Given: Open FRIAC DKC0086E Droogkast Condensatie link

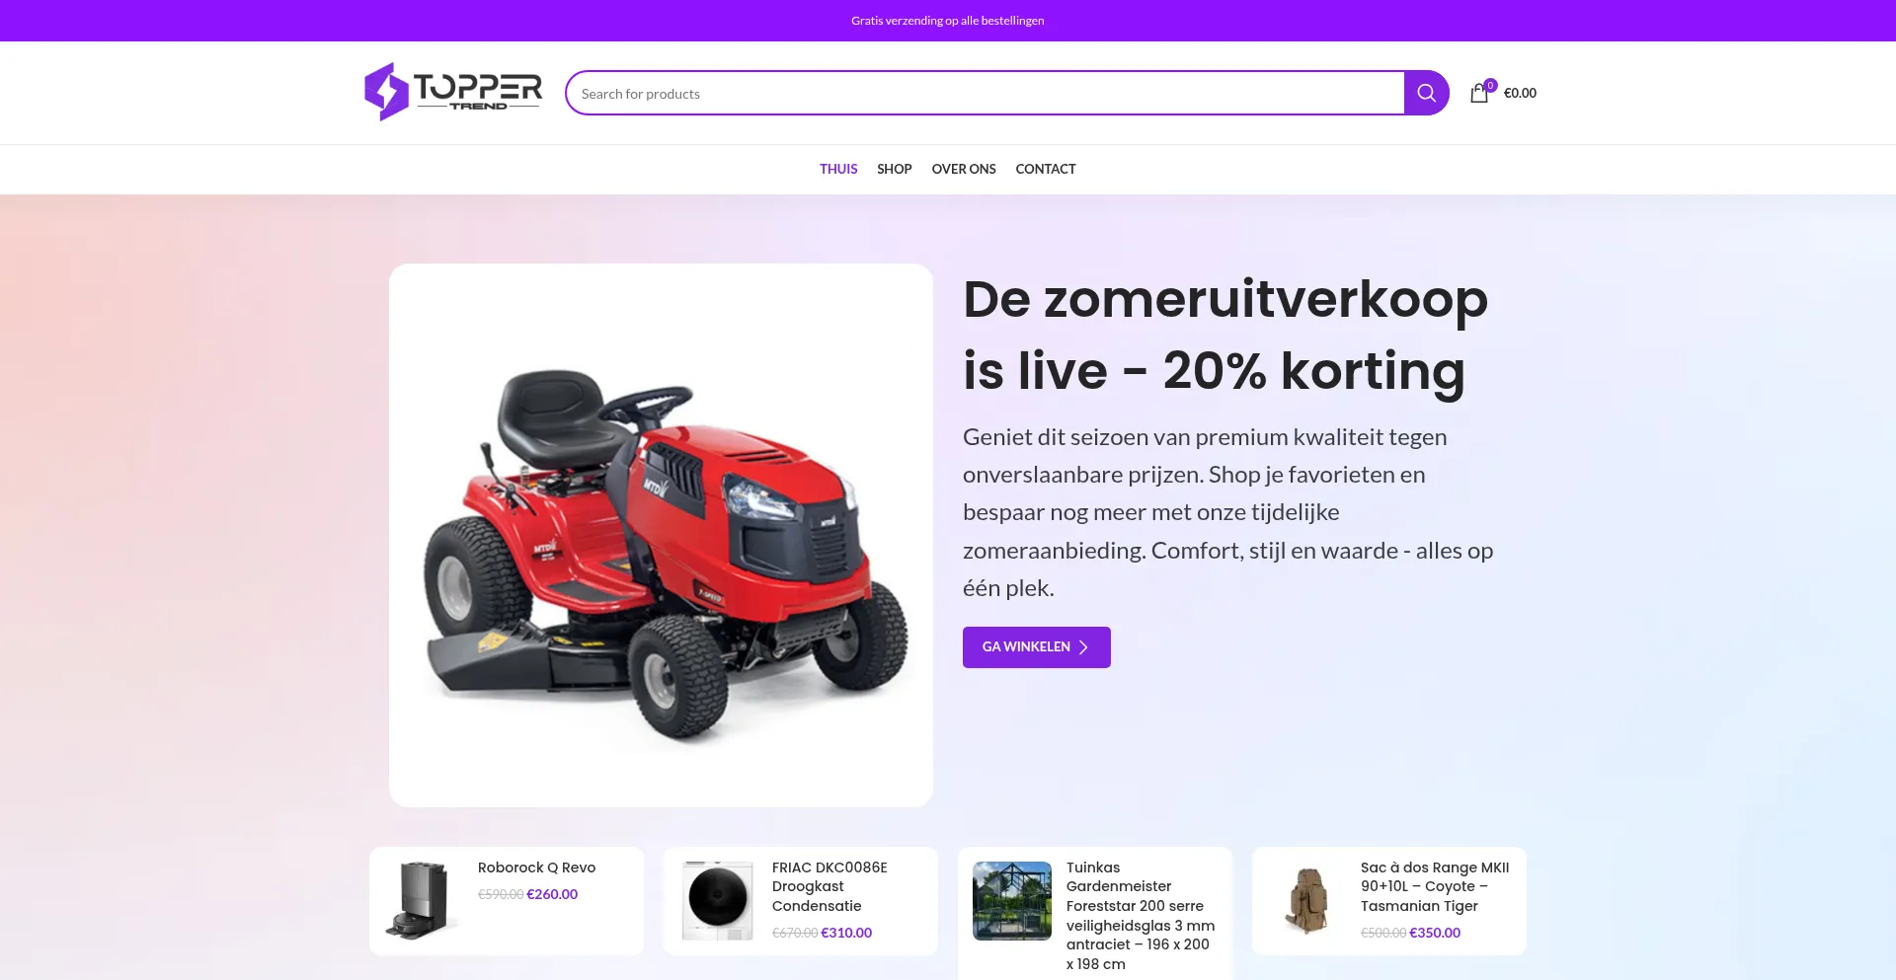Looking at the screenshot, I should point(829,886).
